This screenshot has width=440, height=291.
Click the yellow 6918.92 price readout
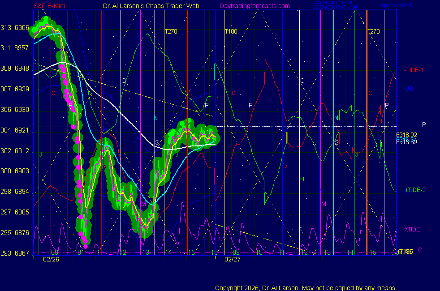point(406,135)
